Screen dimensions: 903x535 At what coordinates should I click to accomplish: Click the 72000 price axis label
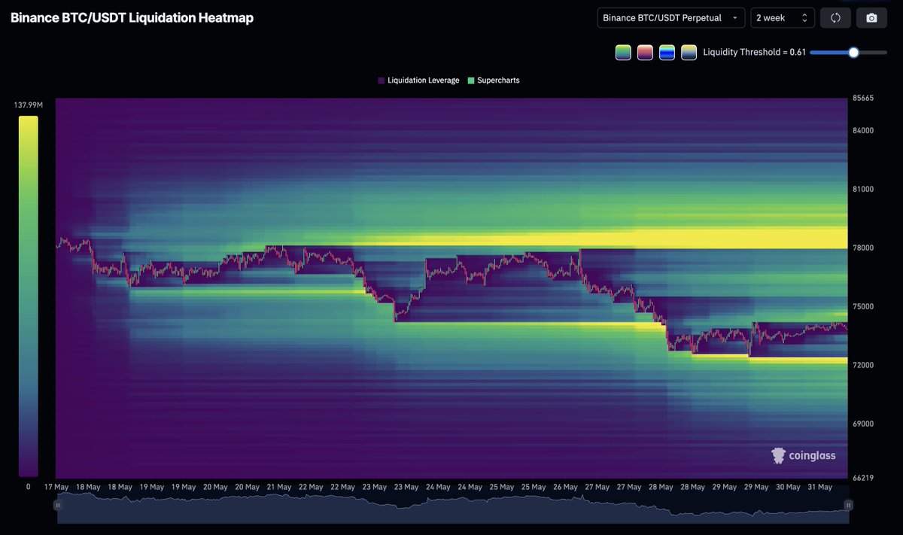point(864,365)
